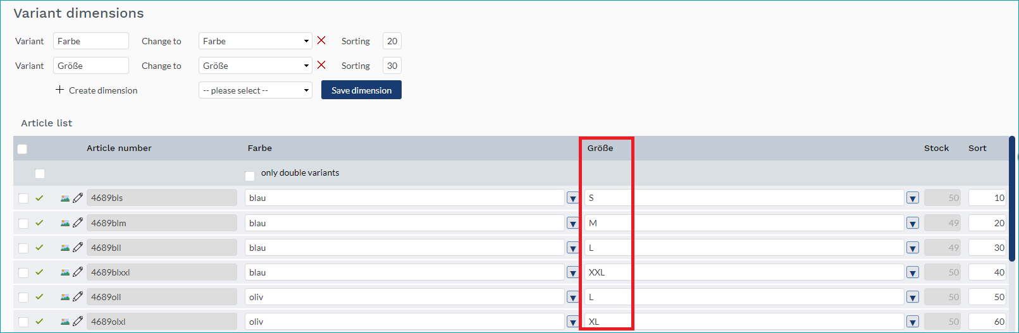The image size is (1019, 333).
Task: Select row checkbox for 4689blm
Action: point(23,223)
